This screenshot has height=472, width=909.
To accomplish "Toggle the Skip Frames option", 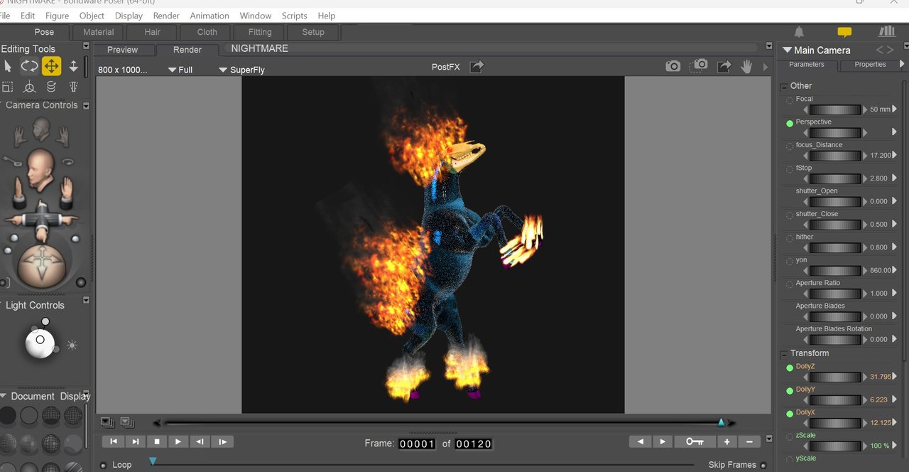I will (x=763, y=465).
